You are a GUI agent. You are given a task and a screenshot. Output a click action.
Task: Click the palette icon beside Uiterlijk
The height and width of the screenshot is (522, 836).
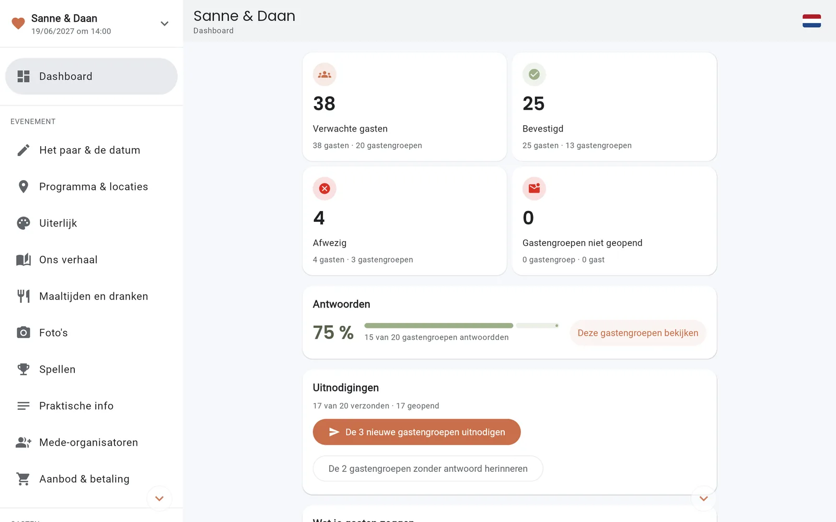click(24, 223)
